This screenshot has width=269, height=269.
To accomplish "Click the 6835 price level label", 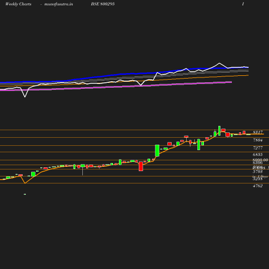I will tap(258, 154).
